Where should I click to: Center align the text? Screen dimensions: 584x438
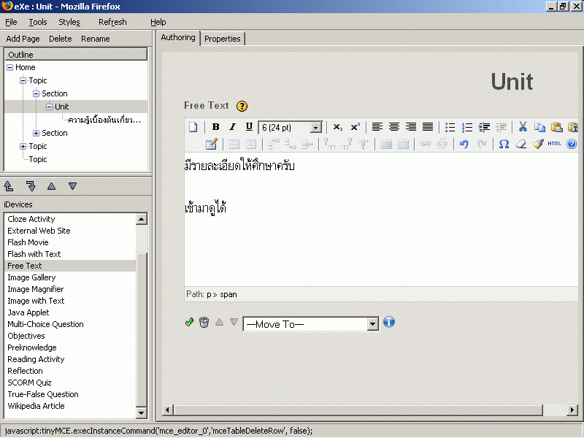(394, 127)
